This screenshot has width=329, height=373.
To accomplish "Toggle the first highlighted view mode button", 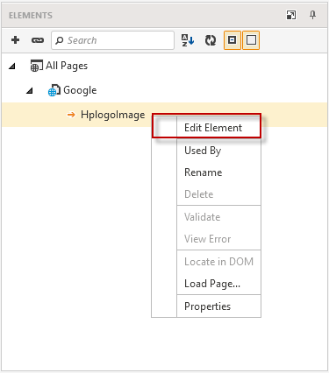I will coord(232,40).
